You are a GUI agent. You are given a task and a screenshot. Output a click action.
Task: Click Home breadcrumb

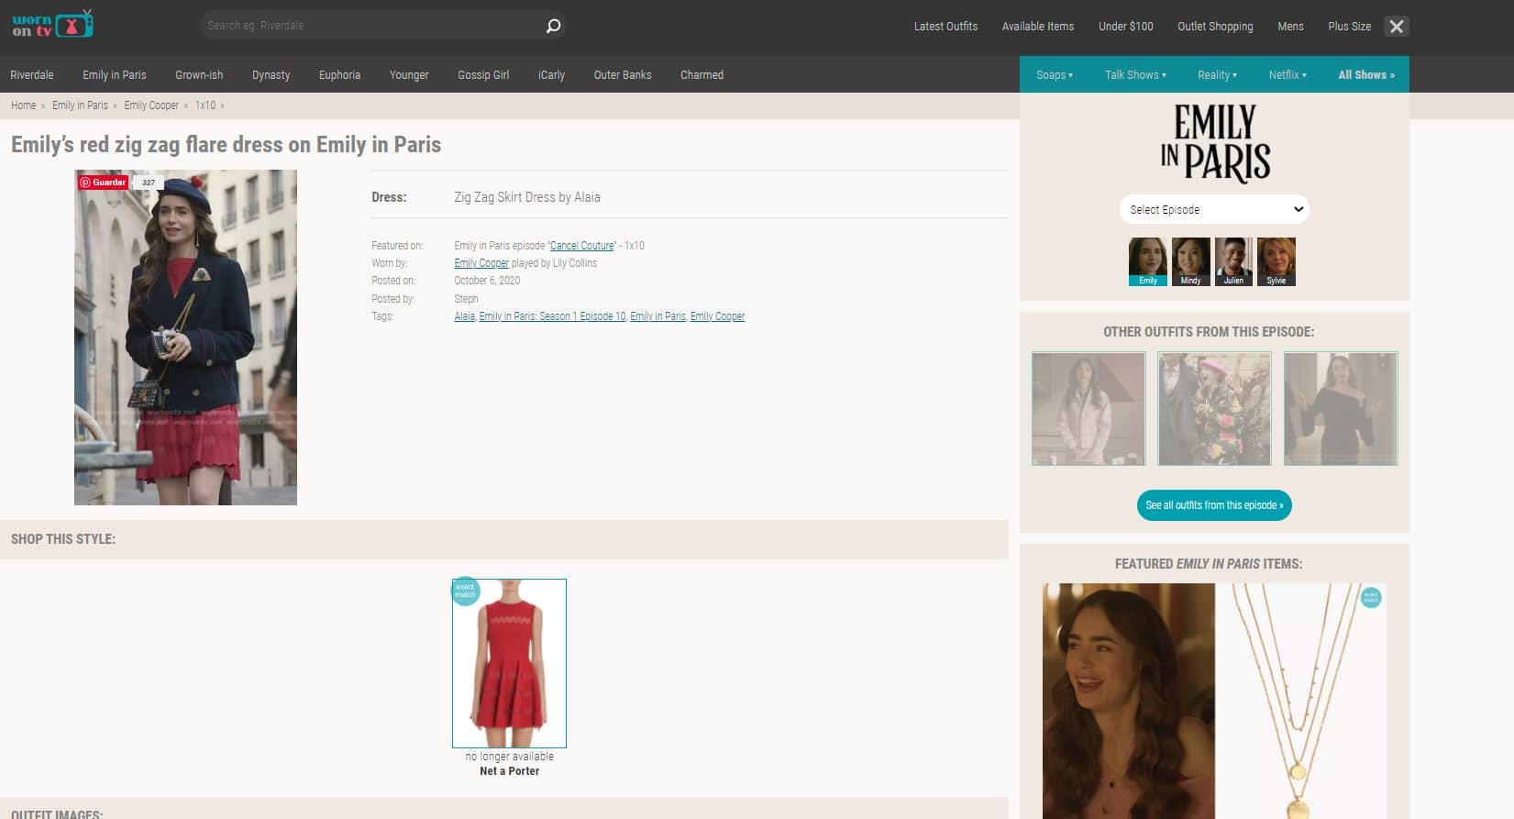click(x=23, y=105)
